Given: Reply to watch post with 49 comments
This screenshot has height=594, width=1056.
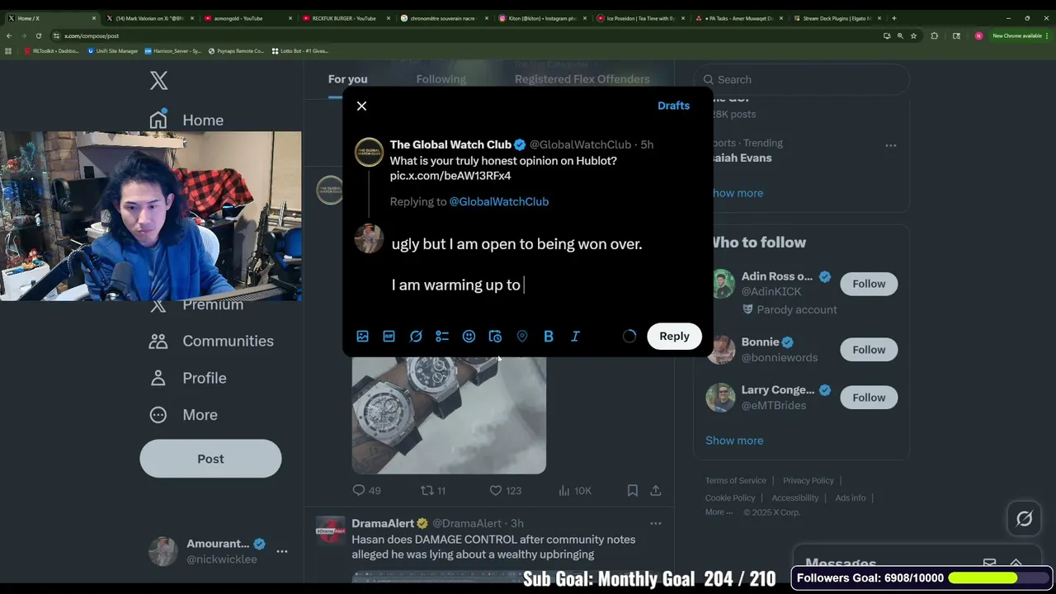Looking at the screenshot, I should click(x=366, y=491).
